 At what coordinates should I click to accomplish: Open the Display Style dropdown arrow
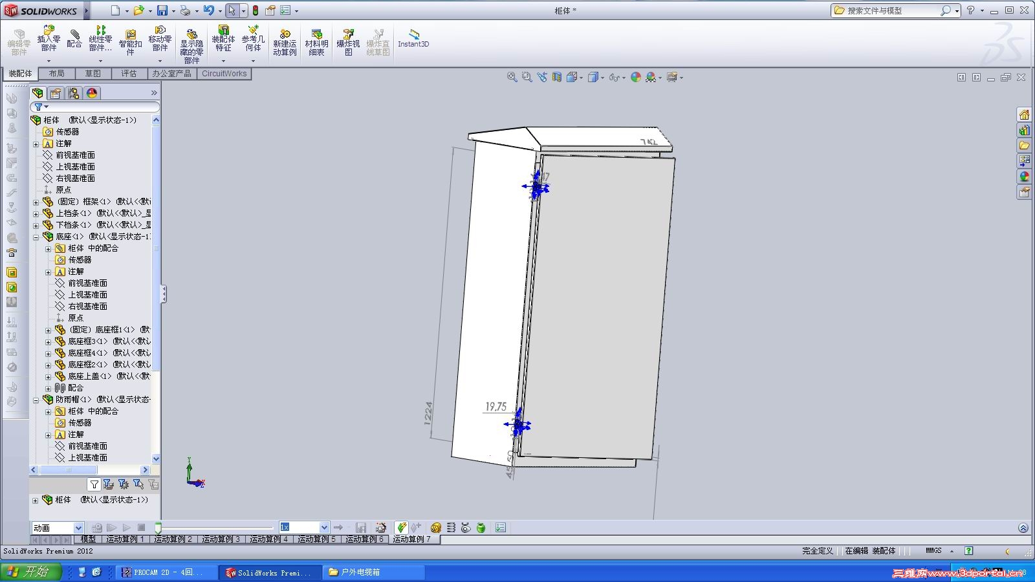pyautogui.click(x=602, y=78)
